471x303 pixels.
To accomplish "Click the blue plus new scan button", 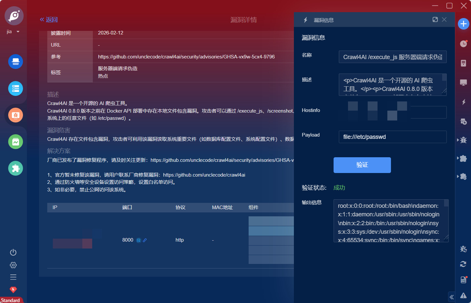I will 463,24.
